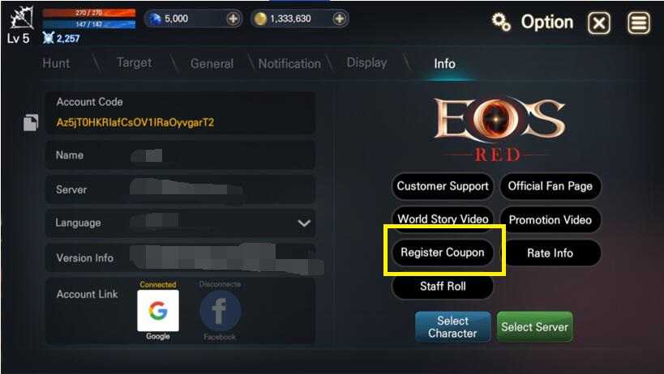Tap the plus icon beside 5,000 gems
Screen dimensions: 664x374
[x=233, y=19]
